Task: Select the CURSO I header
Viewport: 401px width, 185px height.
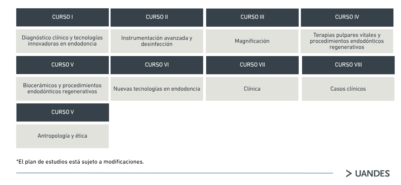Action: pyautogui.click(x=62, y=17)
